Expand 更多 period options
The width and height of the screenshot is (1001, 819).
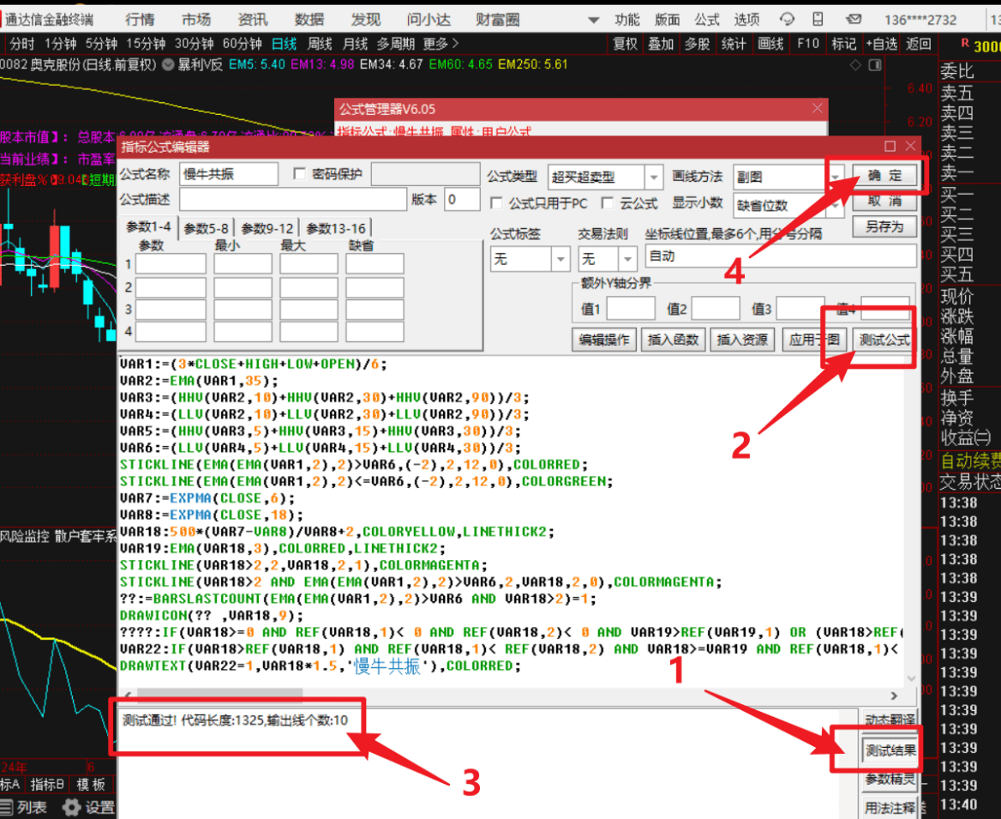441,44
